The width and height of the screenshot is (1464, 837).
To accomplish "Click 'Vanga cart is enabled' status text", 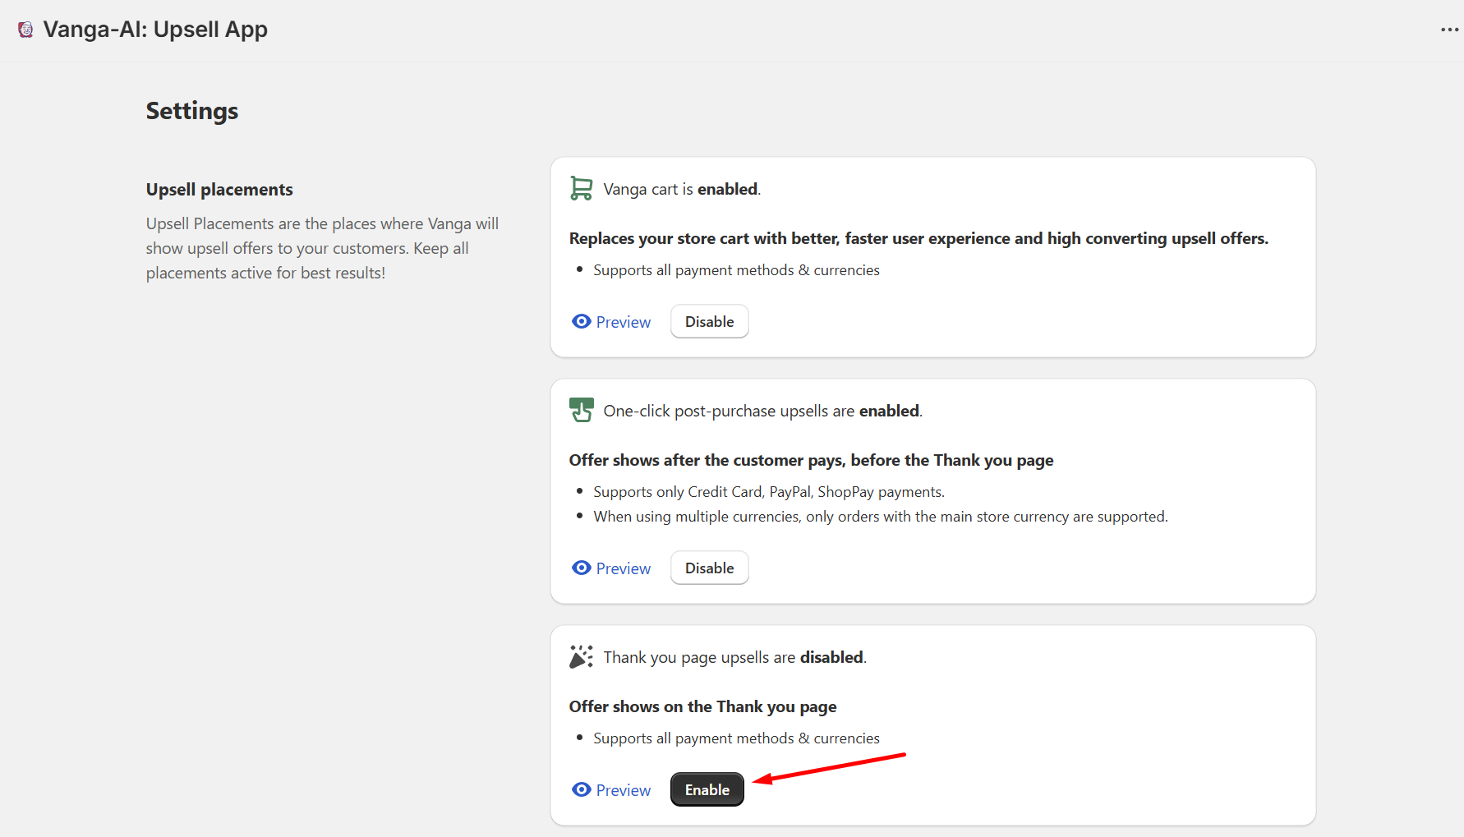I will pos(682,190).
